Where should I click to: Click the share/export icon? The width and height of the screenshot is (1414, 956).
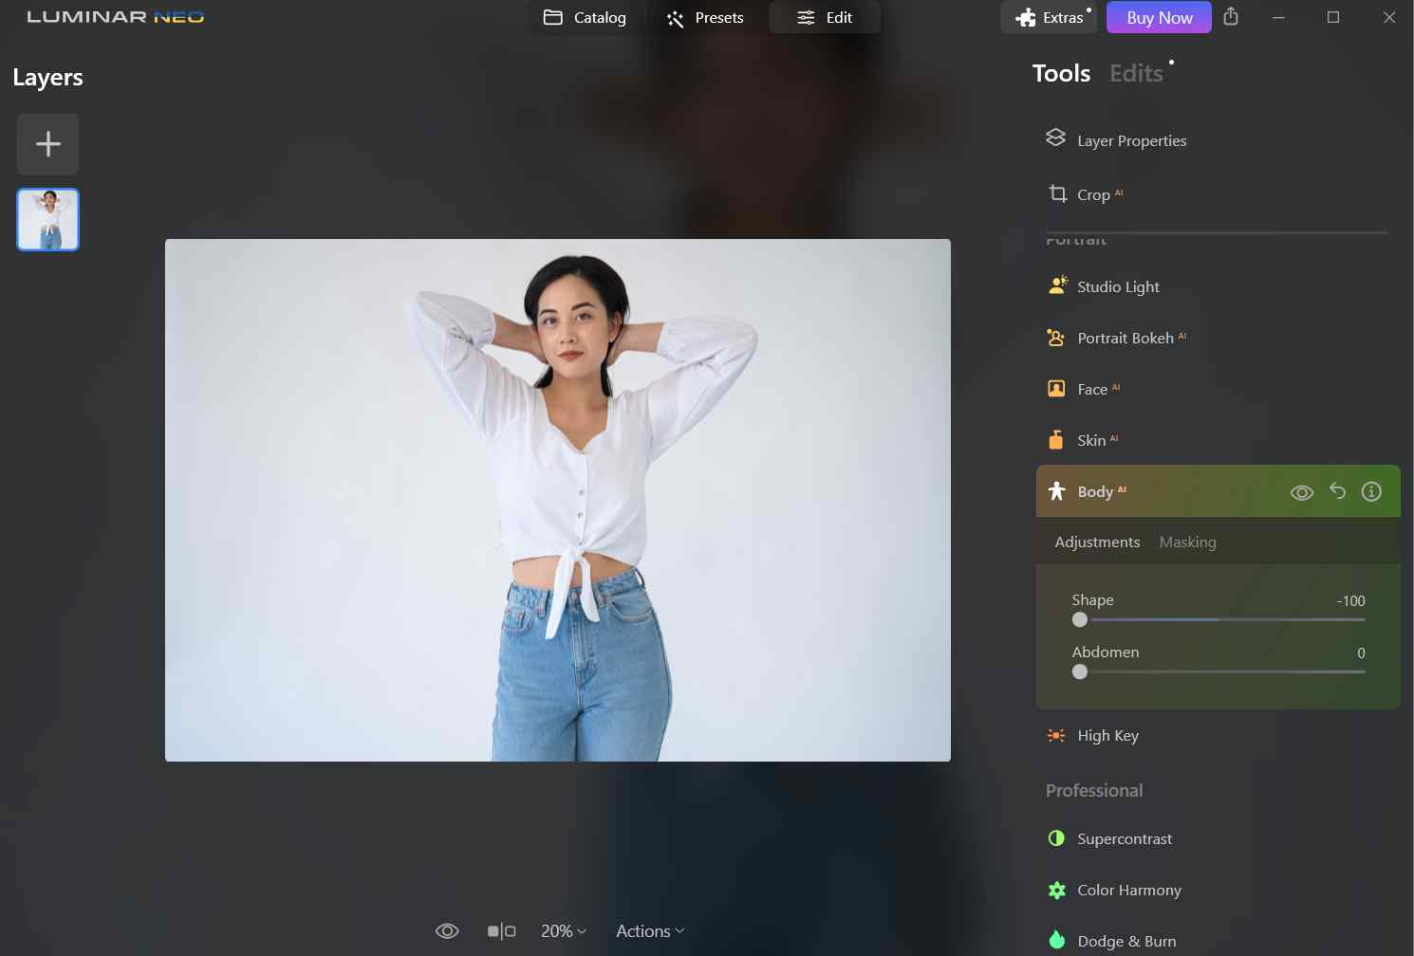pyautogui.click(x=1231, y=17)
